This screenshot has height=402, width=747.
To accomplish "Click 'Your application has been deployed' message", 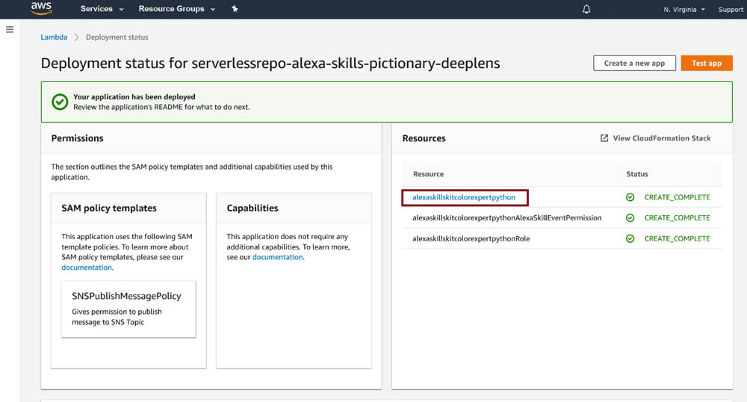I will (x=134, y=96).
